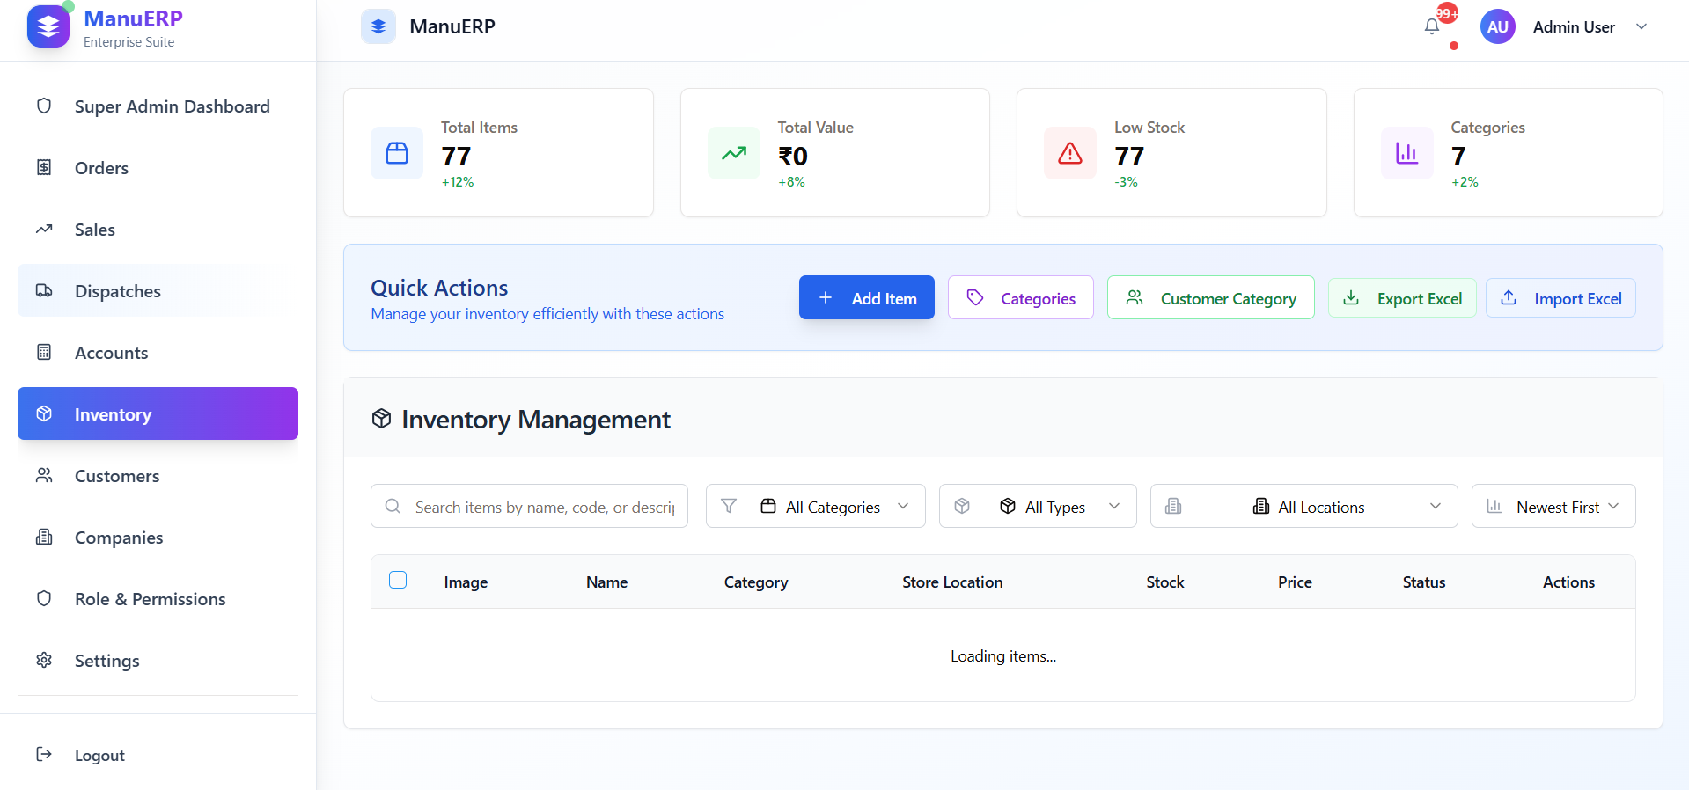Click the receipt icon beside Orders

pos(44,167)
